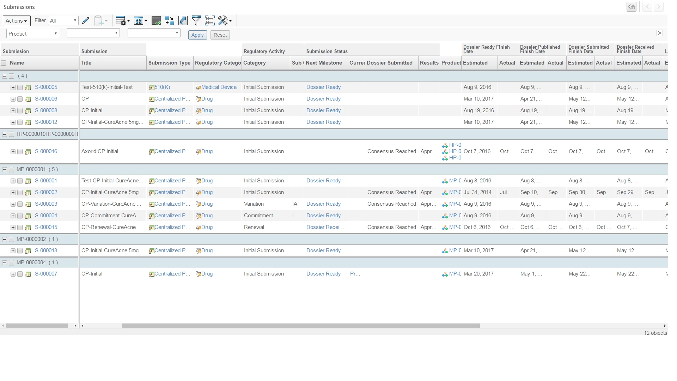Click the select all rows icon
The image size is (677, 381).
click(x=156, y=21)
